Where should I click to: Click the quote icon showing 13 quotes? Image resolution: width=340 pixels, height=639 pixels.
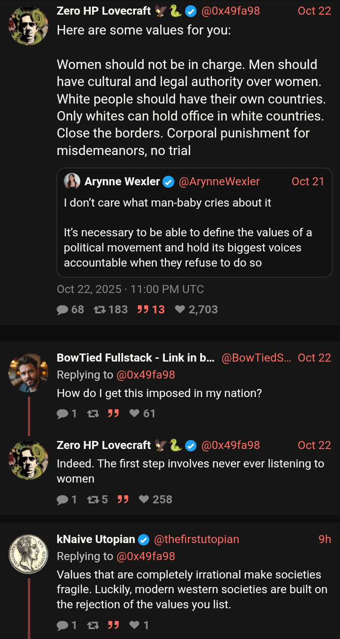click(143, 310)
